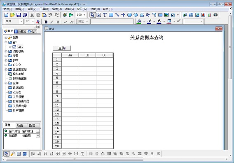The image size is (234, 163).
Task: Toggle the Italic formatting button
Action: (x=51, y=22)
